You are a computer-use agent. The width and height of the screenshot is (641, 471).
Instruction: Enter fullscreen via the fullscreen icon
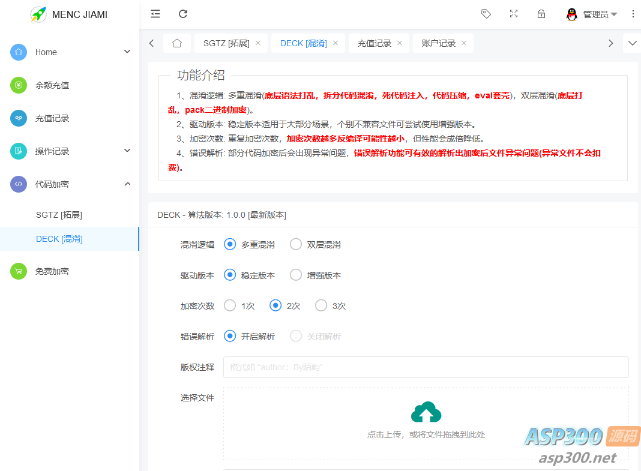point(514,14)
